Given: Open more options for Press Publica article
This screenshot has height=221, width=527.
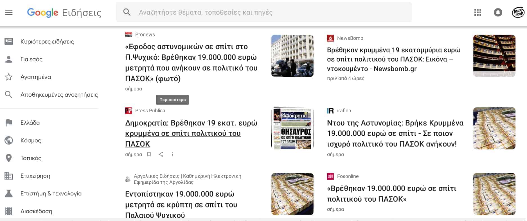Looking at the screenshot, I should [172, 154].
